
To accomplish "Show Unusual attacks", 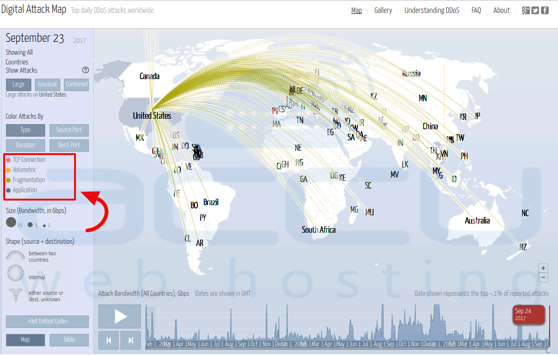I will [47, 85].
